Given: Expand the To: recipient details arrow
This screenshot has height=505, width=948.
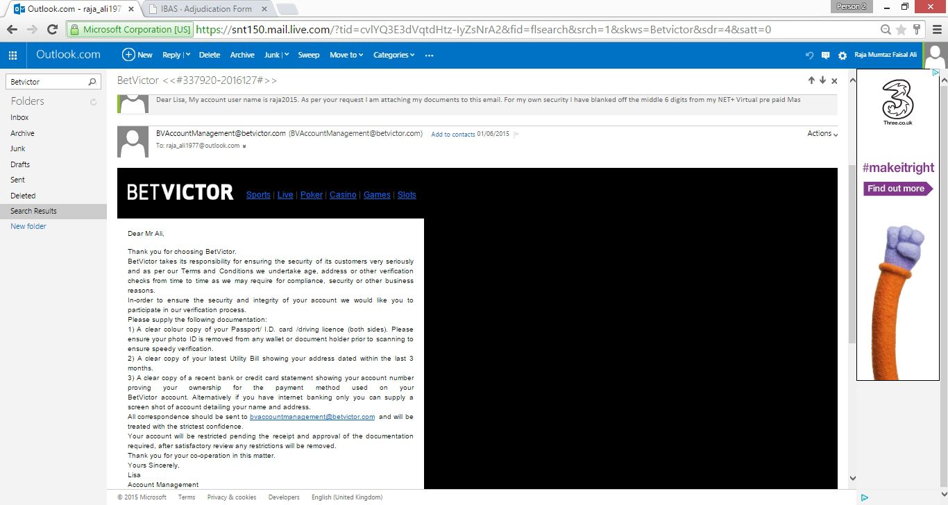Looking at the screenshot, I should 244,146.
